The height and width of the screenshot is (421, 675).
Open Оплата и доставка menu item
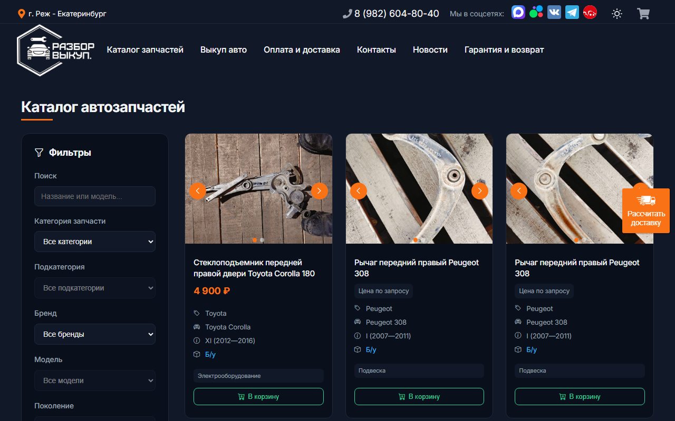[x=302, y=50]
